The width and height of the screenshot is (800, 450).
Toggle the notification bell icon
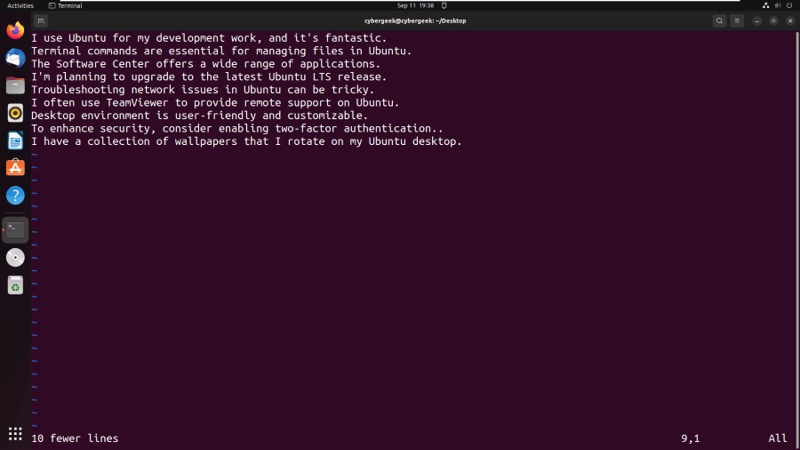444,5
